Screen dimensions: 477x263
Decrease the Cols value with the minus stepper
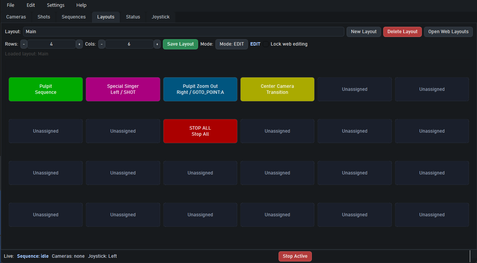pos(101,44)
